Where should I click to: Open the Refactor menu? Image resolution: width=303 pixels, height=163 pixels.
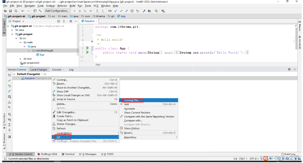[62, 6]
